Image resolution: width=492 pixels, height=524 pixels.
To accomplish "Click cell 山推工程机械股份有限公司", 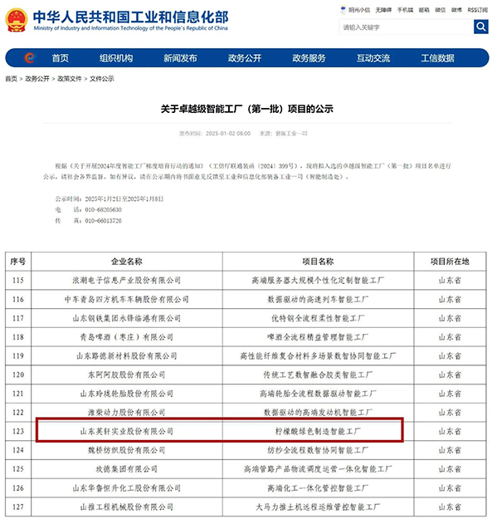I will pyautogui.click(x=127, y=507).
